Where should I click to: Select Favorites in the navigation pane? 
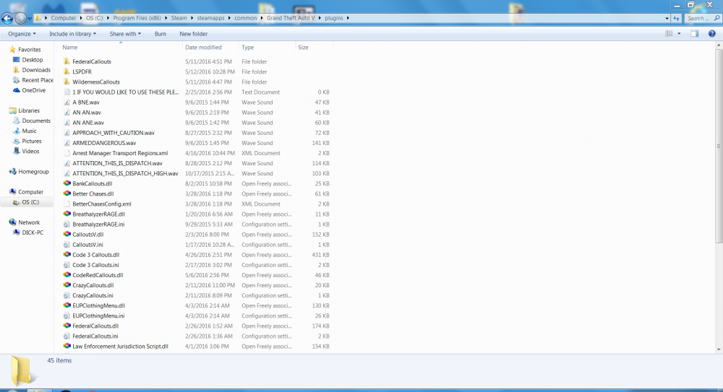pyautogui.click(x=30, y=50)
